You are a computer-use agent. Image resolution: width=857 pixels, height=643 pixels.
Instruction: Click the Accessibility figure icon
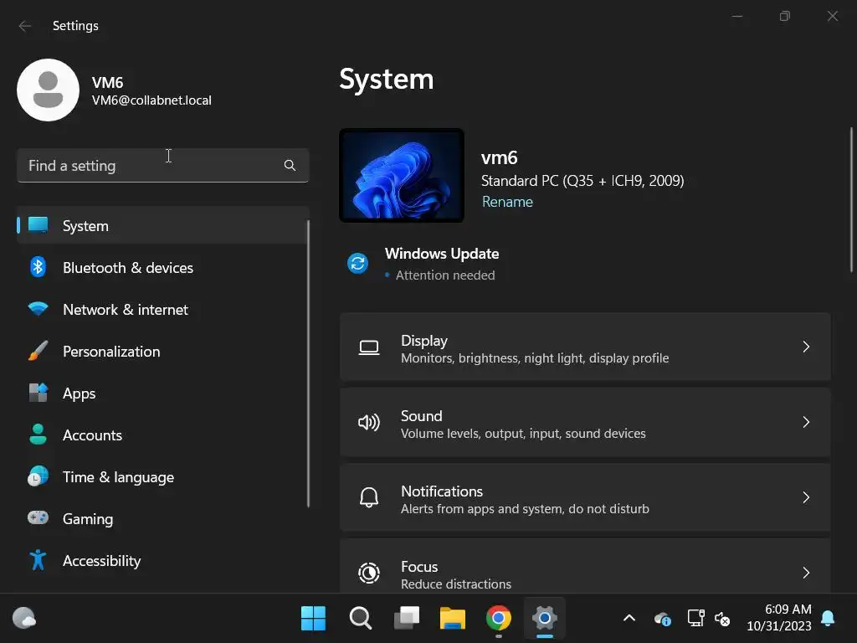[x=38, y=560]
